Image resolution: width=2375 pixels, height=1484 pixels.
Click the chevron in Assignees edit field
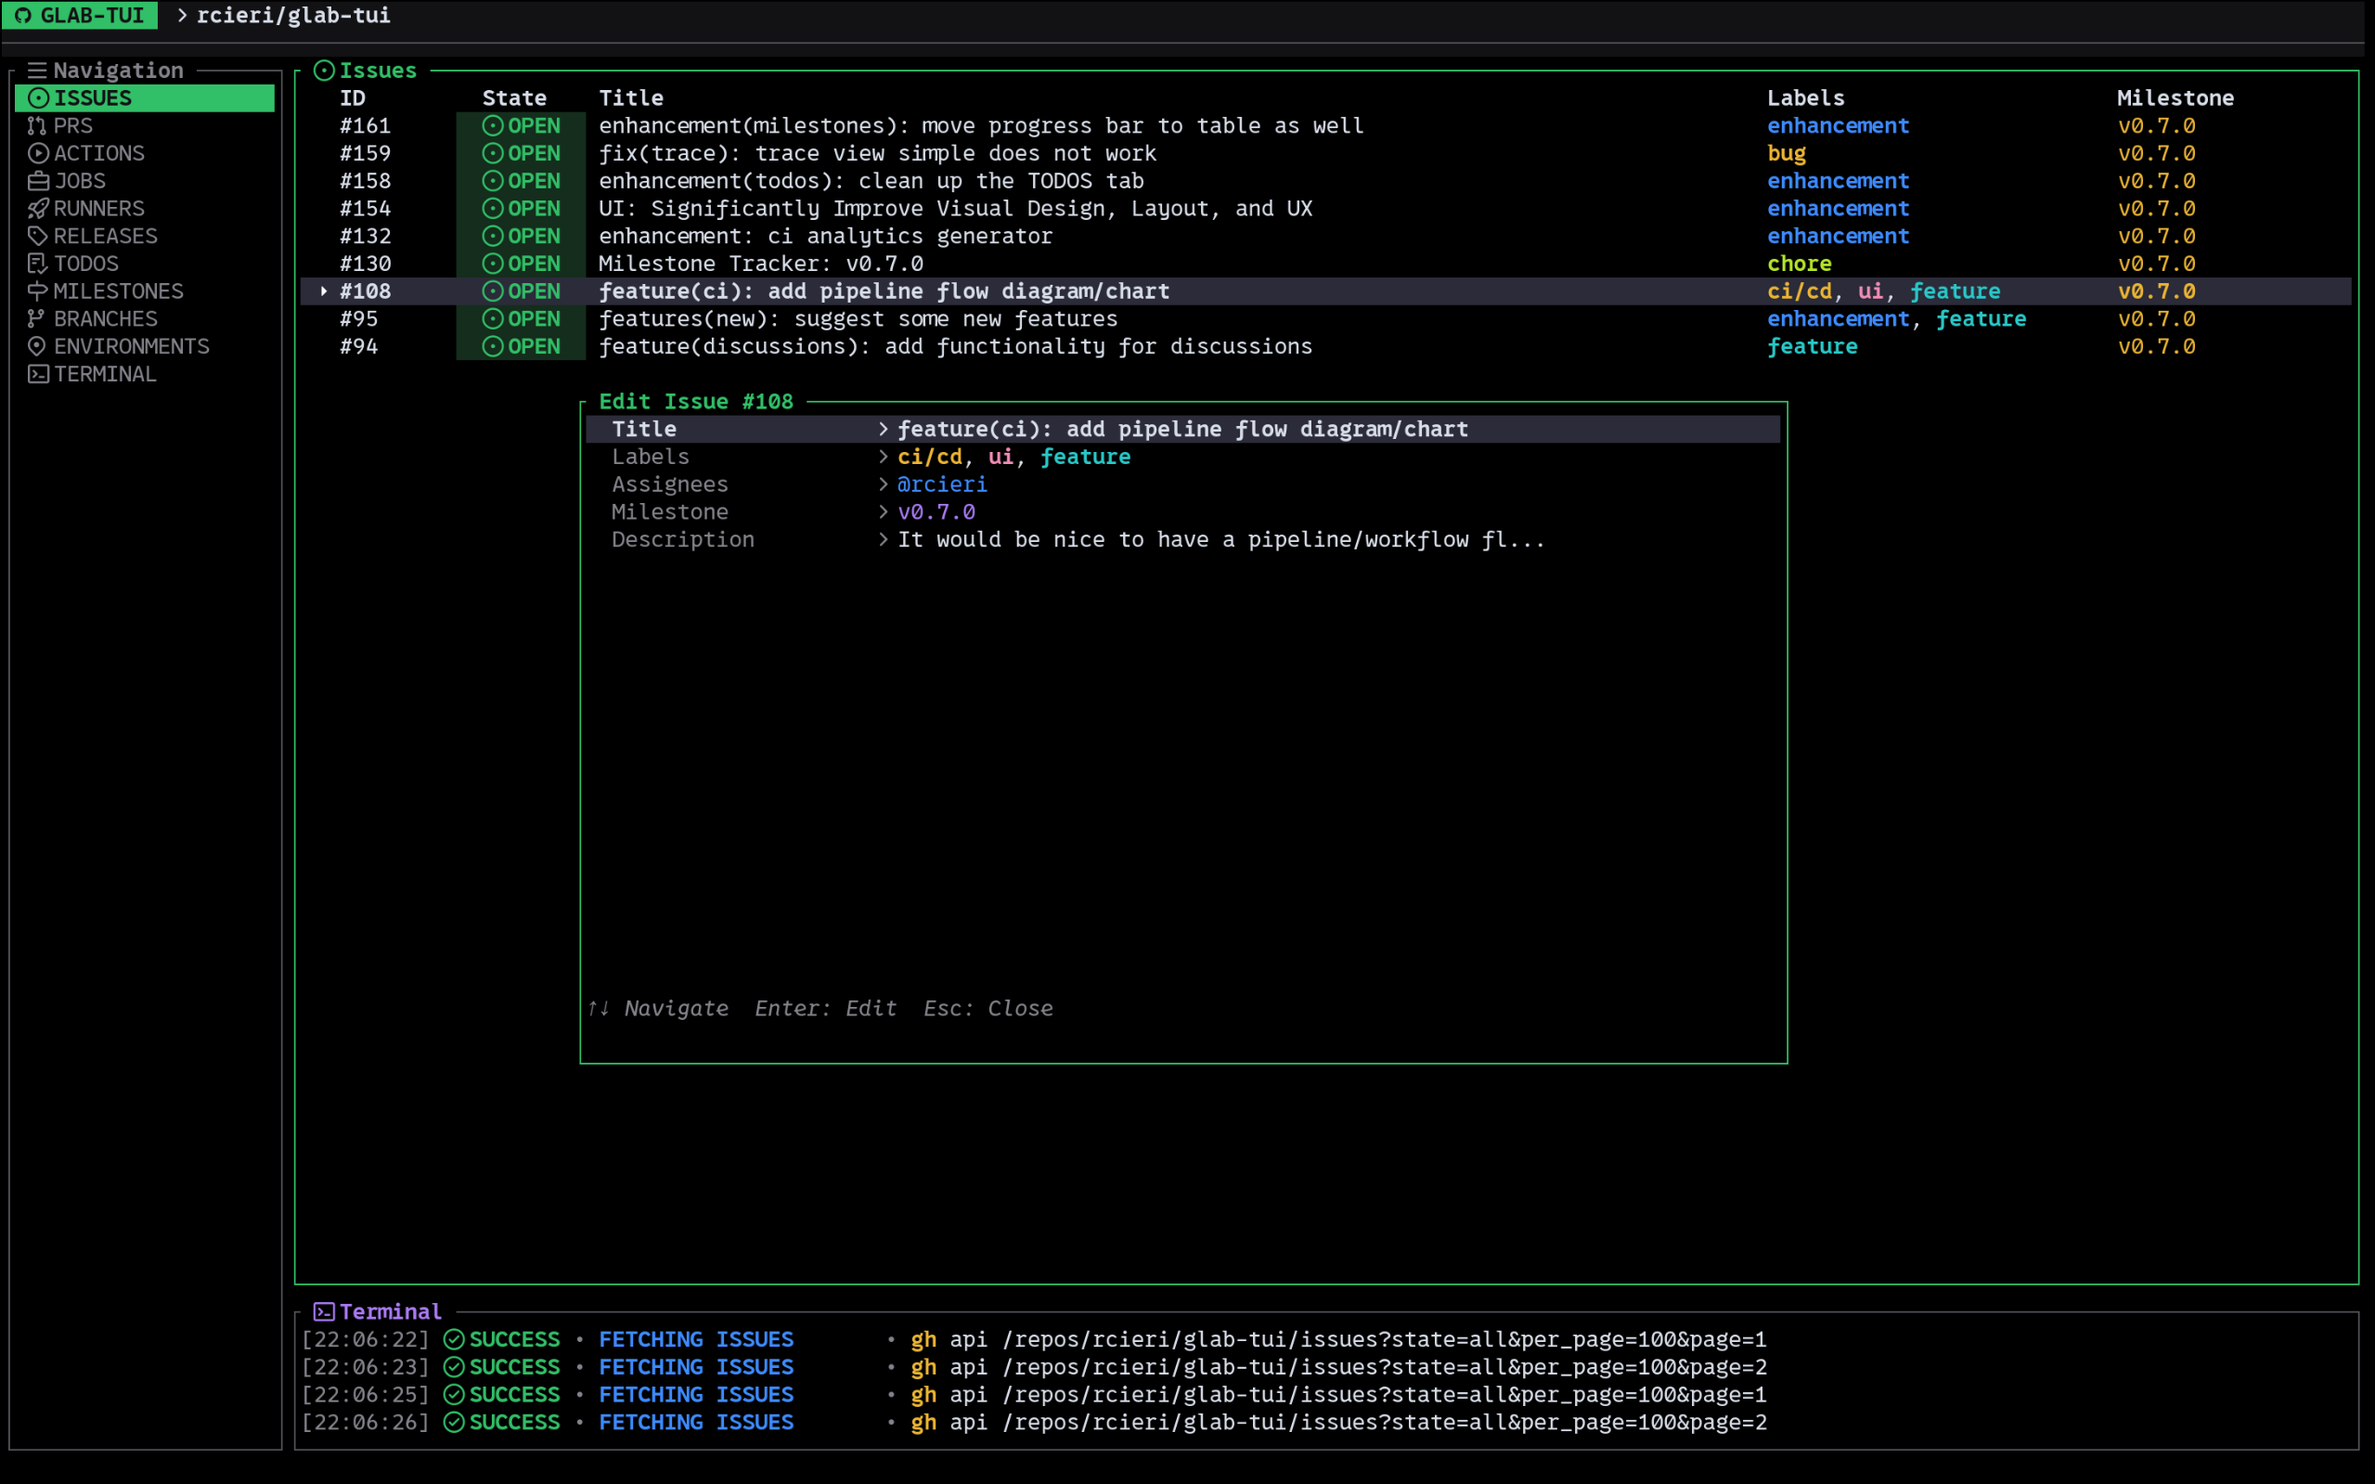(x=884, y=484)
